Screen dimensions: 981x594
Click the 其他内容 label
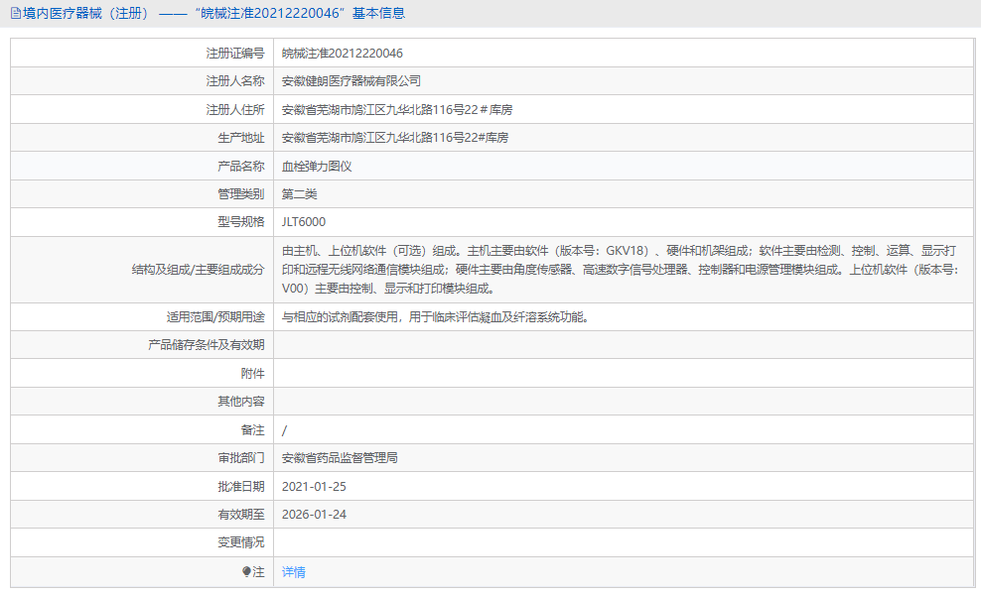[241, 401]
